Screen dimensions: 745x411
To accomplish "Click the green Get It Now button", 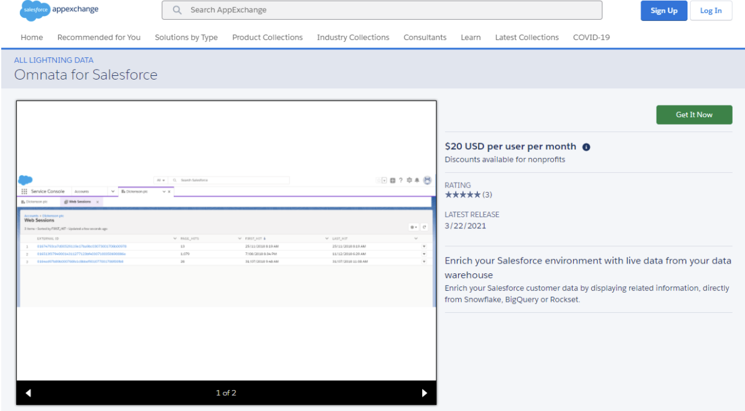I will coord(694,115).
